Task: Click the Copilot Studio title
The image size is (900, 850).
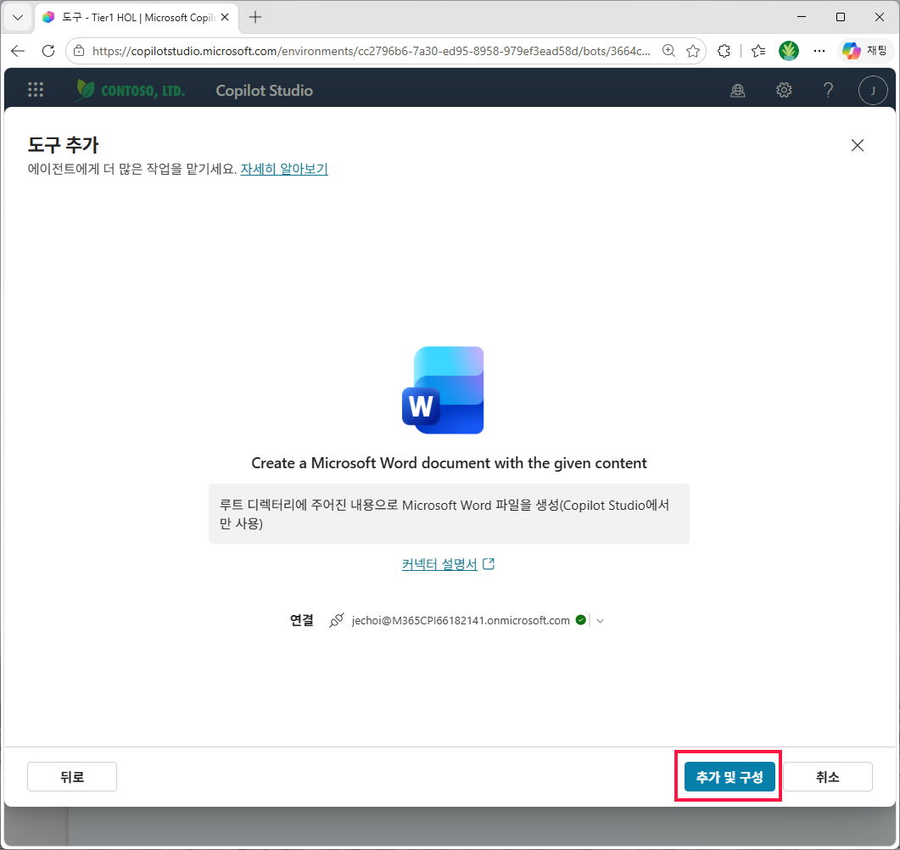Action: click(x=264, y=91)
